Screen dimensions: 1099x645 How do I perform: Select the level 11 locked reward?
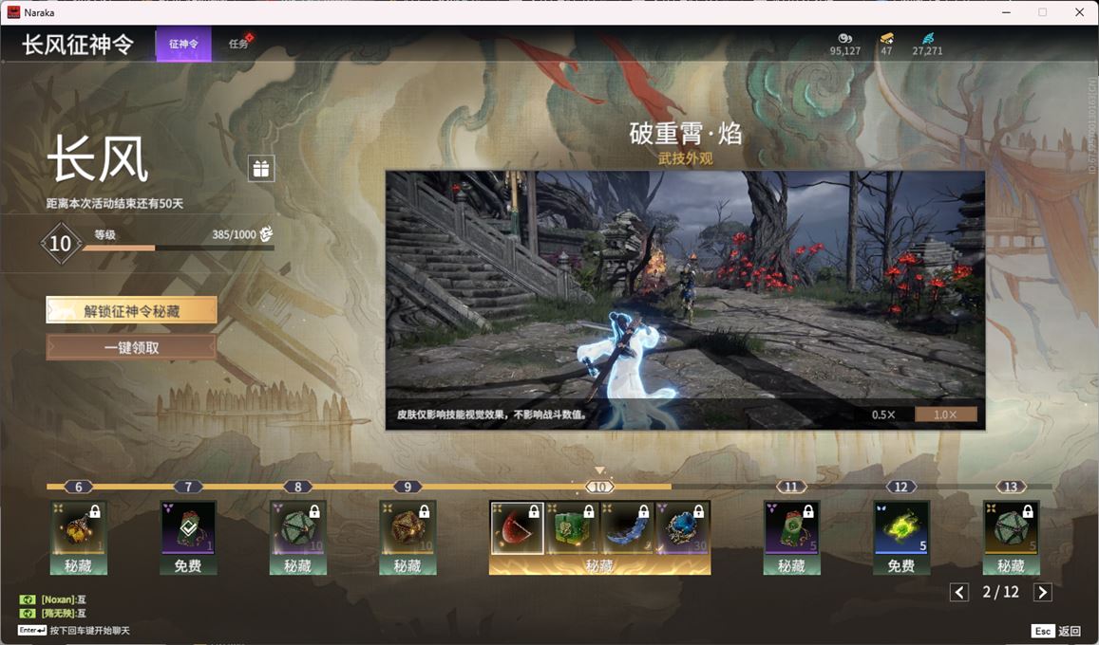791,529
